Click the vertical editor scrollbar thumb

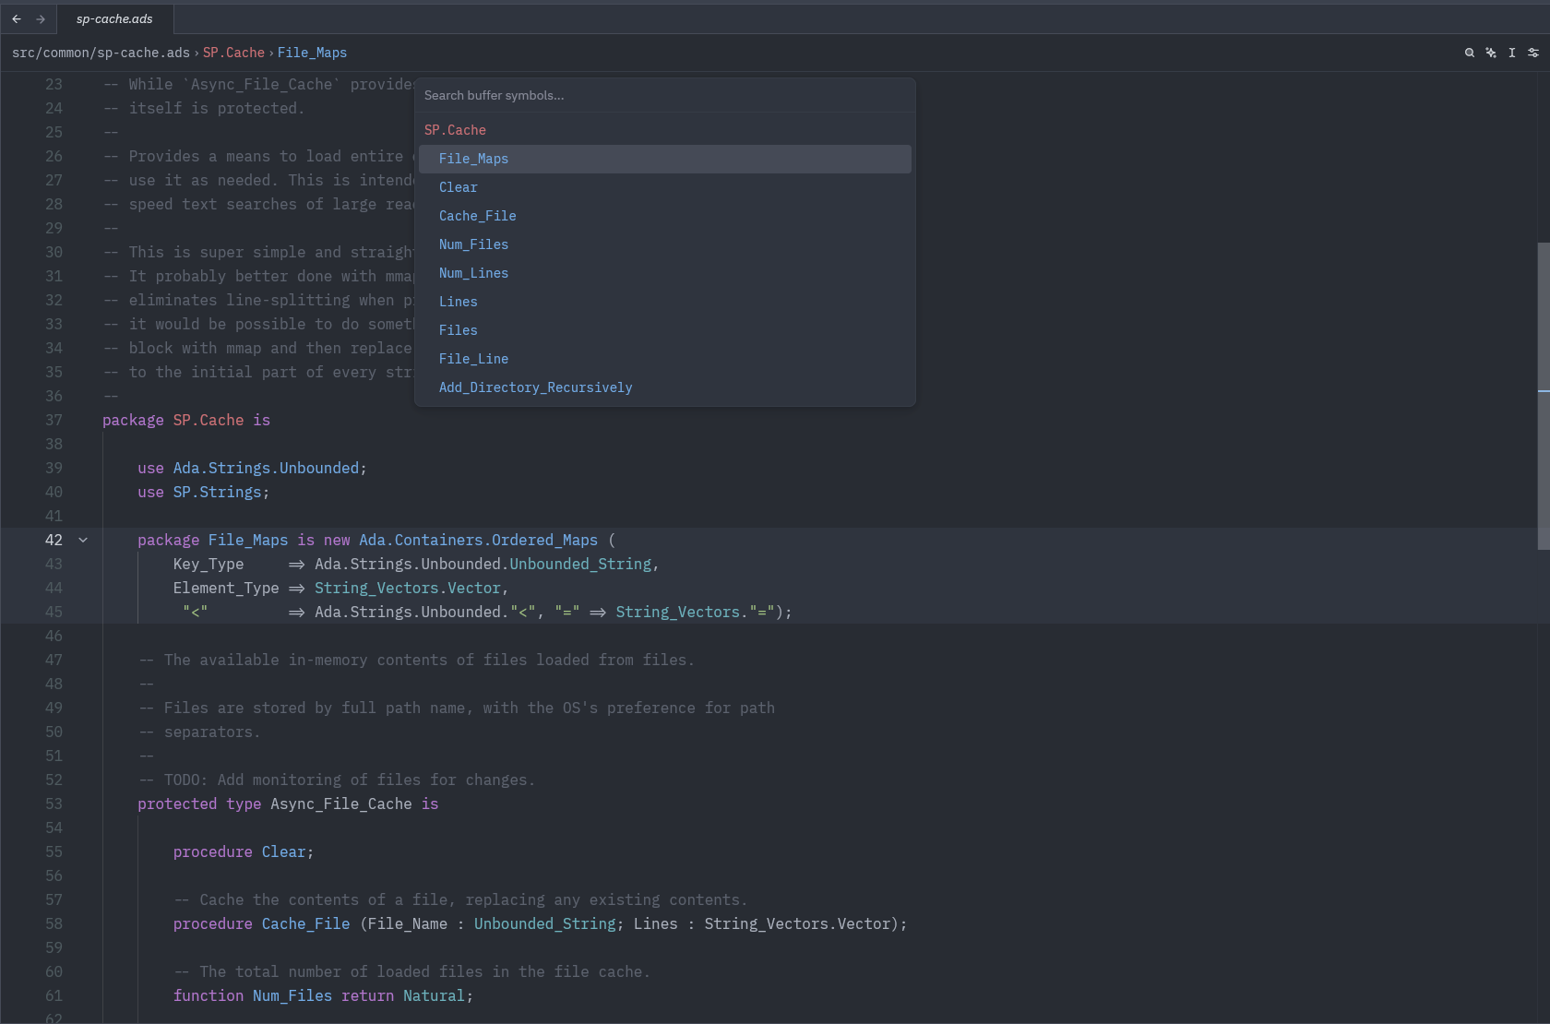pos(1543,395)
